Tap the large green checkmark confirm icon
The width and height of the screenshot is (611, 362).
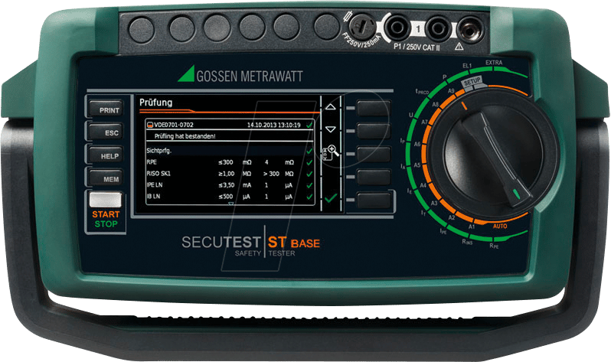pyautogui.click(x=331, y=198)
